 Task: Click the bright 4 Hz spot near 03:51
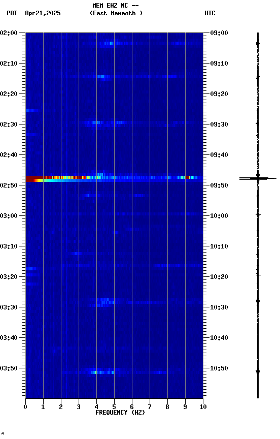click(95, 372)
